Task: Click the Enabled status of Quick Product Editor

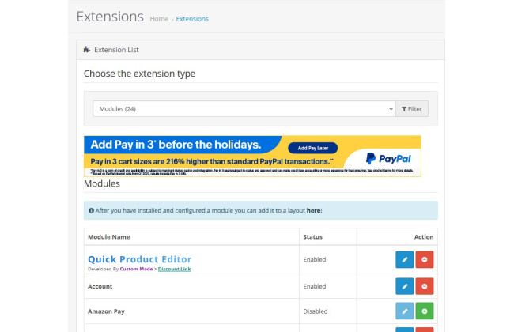Action: 315,259
